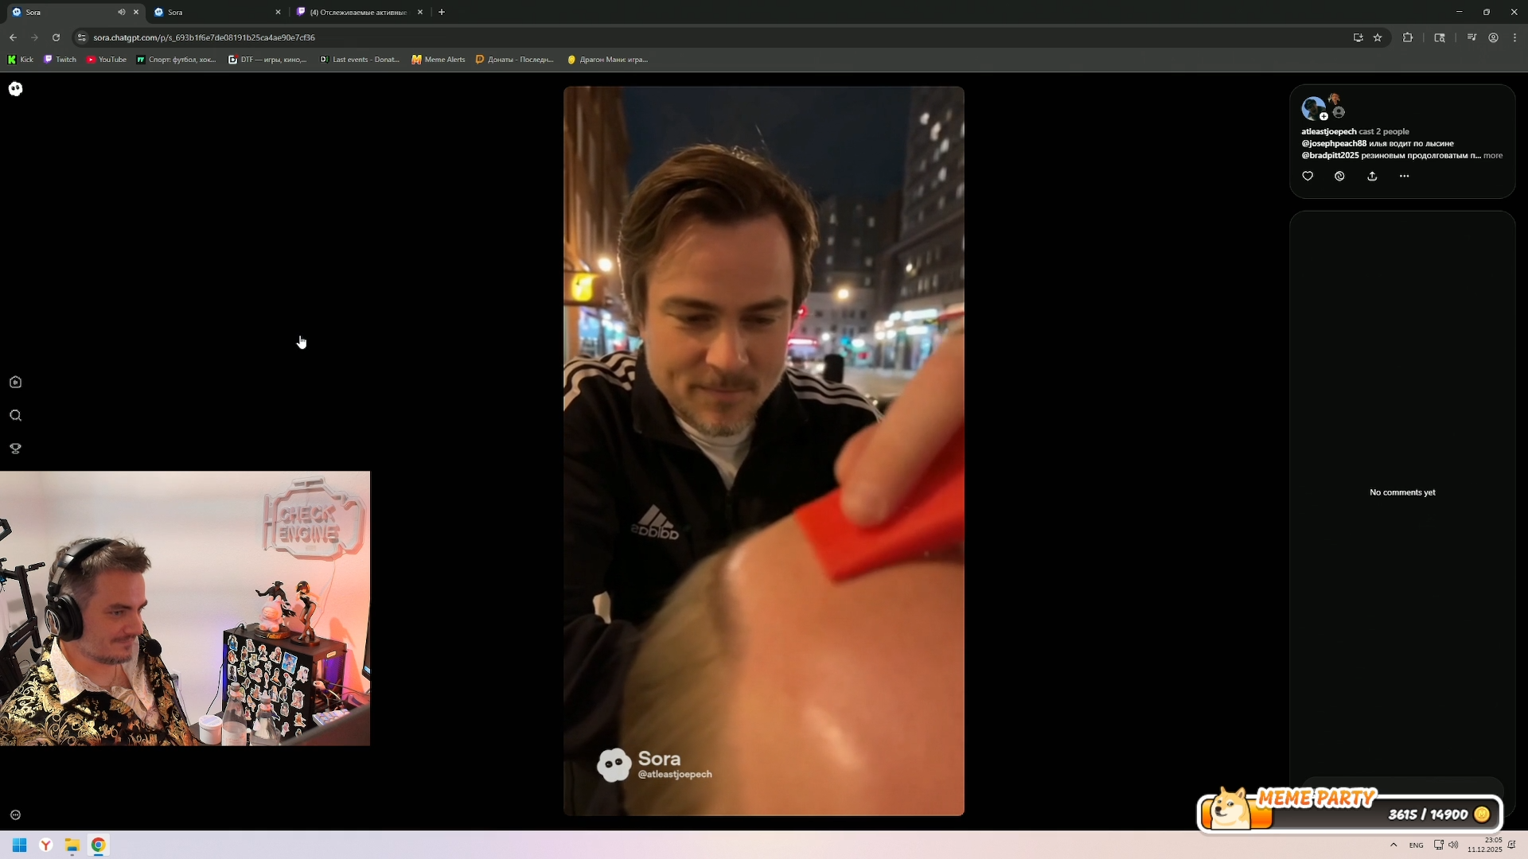Click the browser address bar URL

click(204, 37)
